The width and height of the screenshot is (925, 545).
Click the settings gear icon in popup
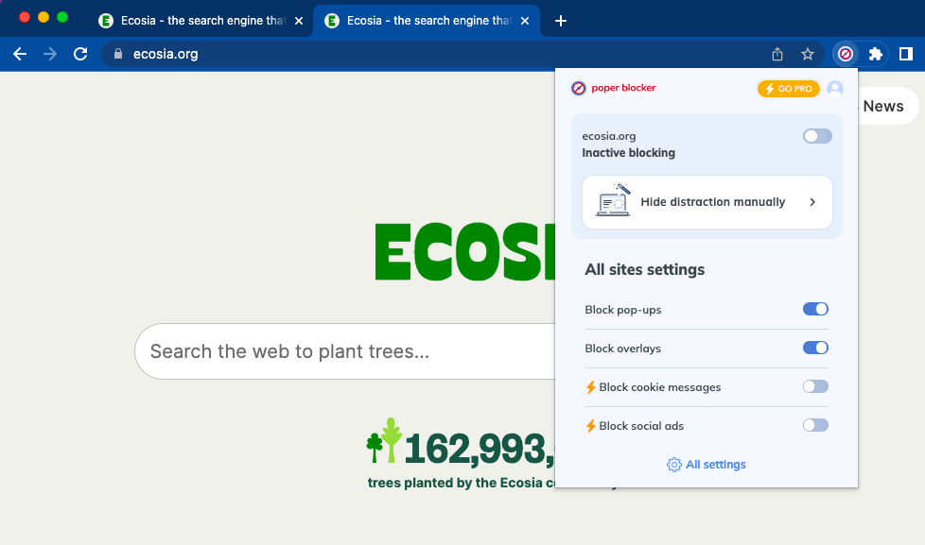pyautogui.click(x=673, y=465)
